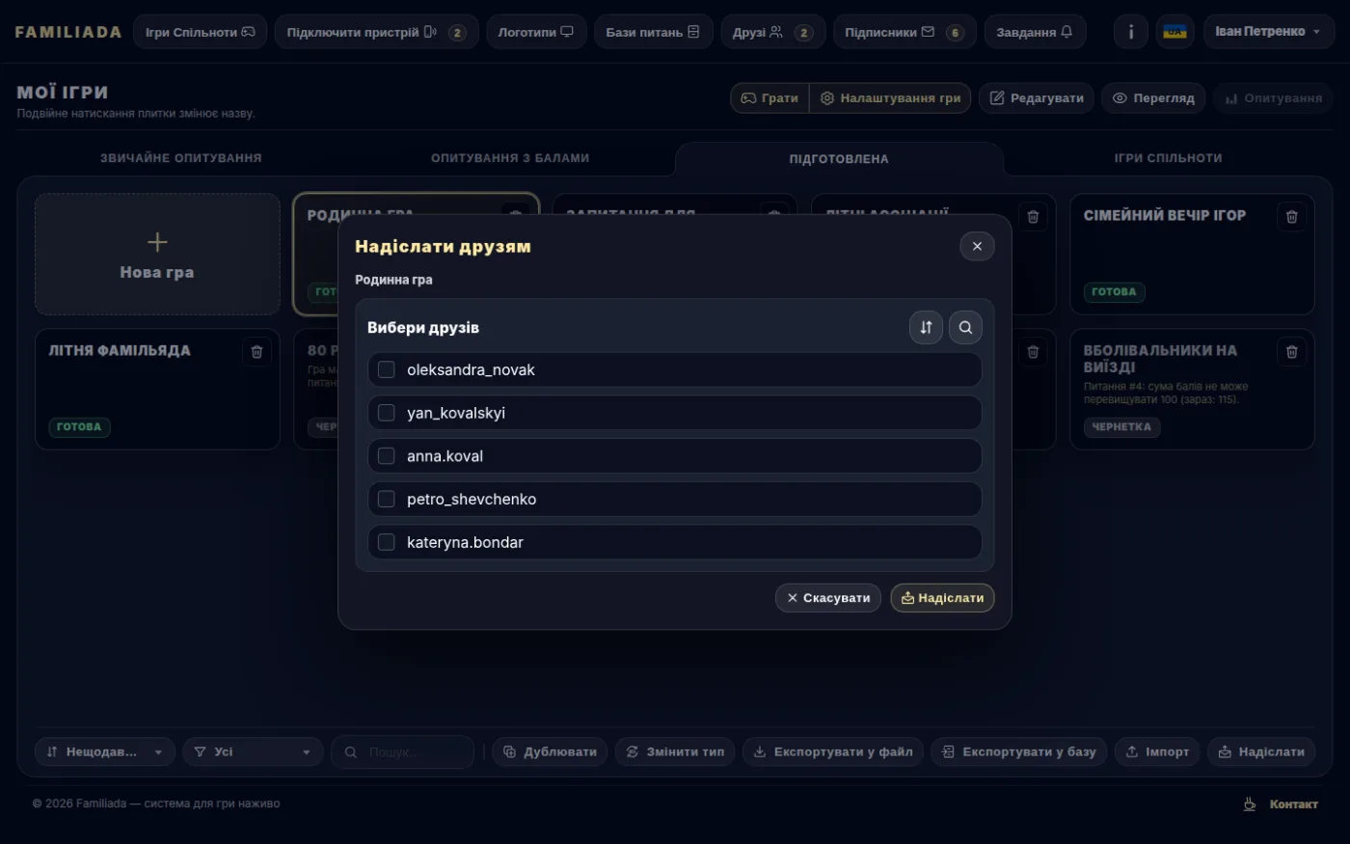Switch to Опитування з балами tab
This screenshot has height=844, width=1350.
[510, 158]
